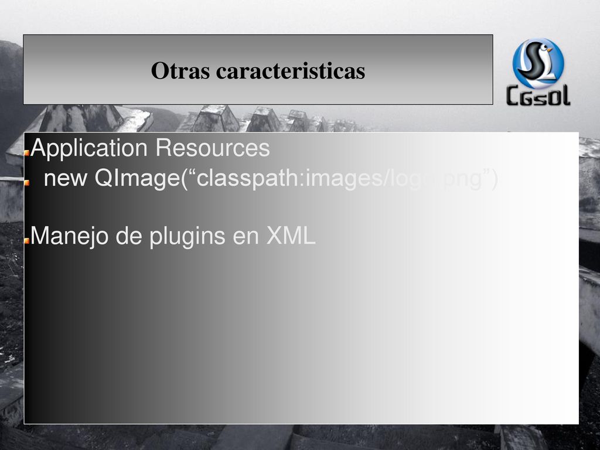Select the orange bullet beside Application Resources
This screenshot has height=450, width=600.
tap(26, 153)
